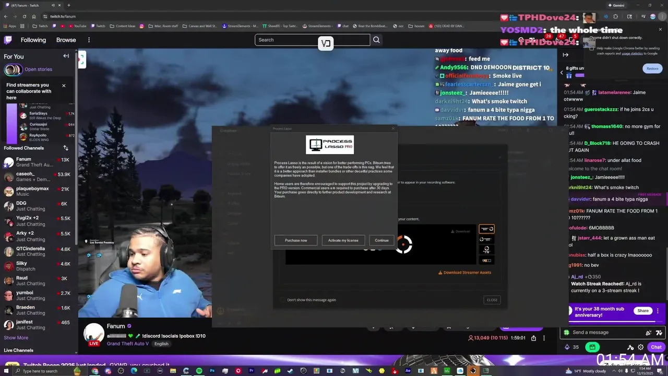The width and height of the screenshot is (668, 376).
Task: Open the Grand Theft Auto V category link
Action: [128, 344]
